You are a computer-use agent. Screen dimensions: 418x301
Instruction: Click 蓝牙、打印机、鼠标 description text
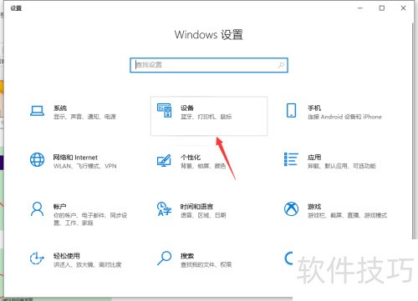pyautogui.click(x=206, y=117)
